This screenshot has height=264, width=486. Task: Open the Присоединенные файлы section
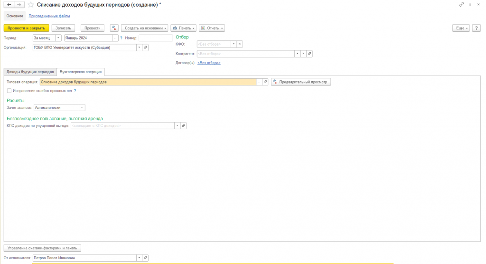click(49, 16)
